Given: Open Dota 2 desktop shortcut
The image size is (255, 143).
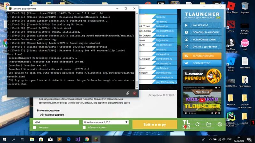Looking at the screenshot, I should pos(231,26).
